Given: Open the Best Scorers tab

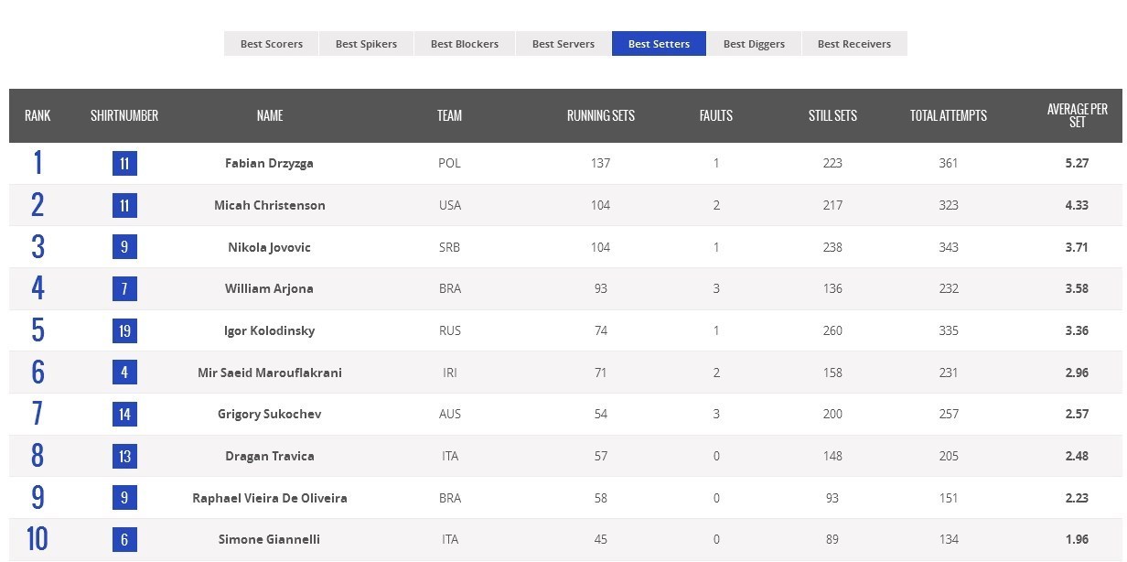Looking at the screenshot, I should click(x=271, y=44).
